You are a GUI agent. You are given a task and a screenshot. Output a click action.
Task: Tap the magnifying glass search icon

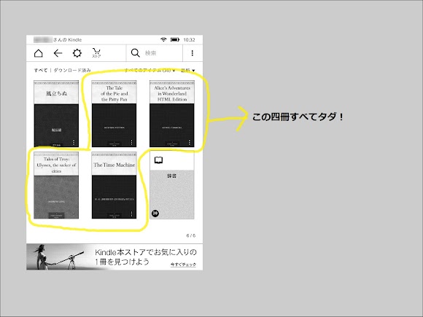(x=135, y=53)
